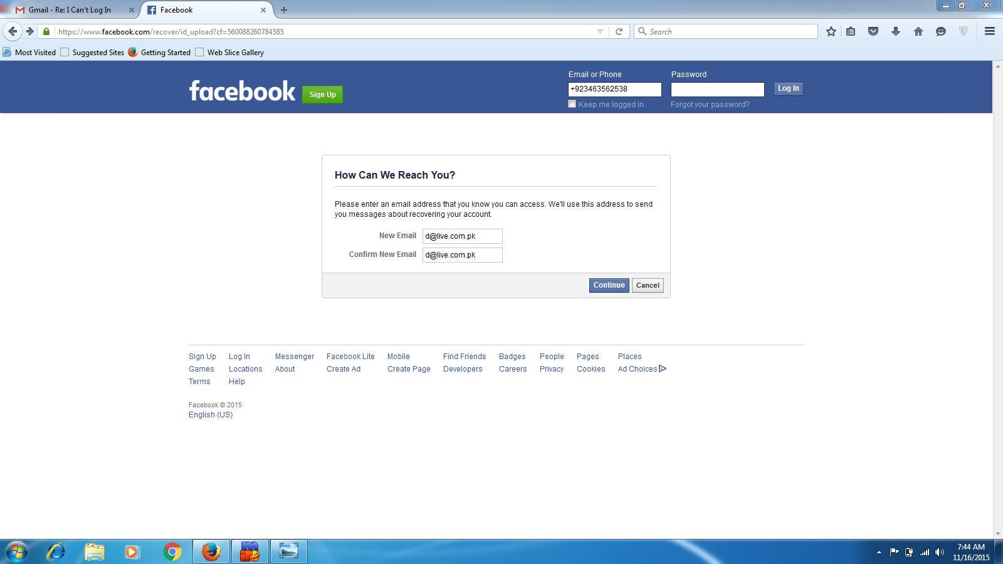This screenshot has width=1003, height=564.
Task: Click network signal tray icon
Action: point(925,552)
